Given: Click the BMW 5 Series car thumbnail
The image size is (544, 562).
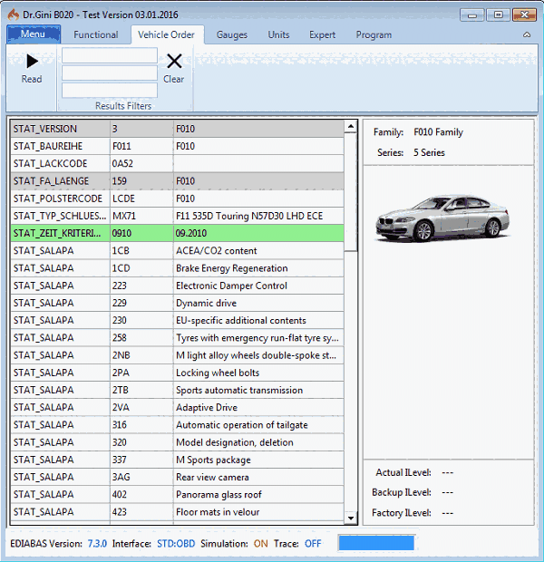Looking at the screenshot, I should coord(441,218).
